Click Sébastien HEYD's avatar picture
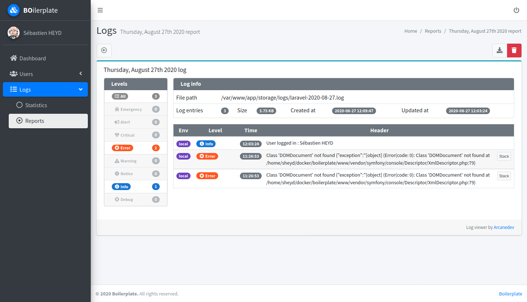 (13, 33)
